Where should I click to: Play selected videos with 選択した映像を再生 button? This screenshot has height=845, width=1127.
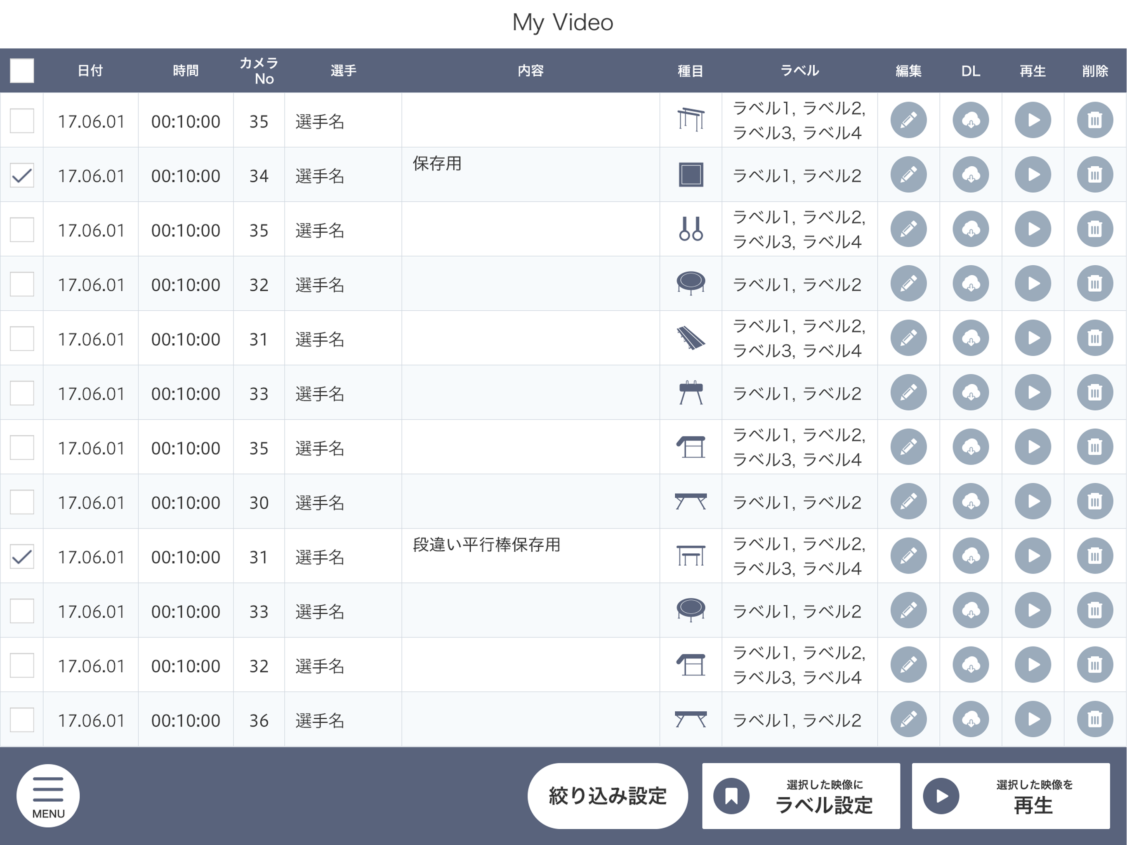(1011, 796)
